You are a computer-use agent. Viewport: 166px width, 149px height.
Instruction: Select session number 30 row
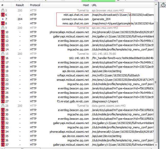pos(77,114)
